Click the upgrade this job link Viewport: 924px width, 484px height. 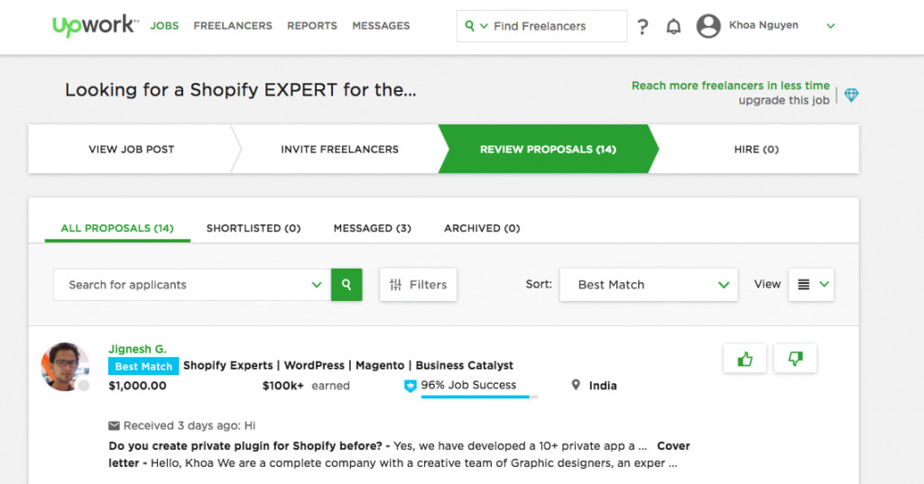[x=784, y=100]
